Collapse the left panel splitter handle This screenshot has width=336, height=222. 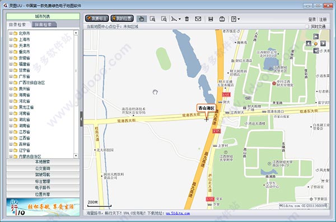(81, 119)
